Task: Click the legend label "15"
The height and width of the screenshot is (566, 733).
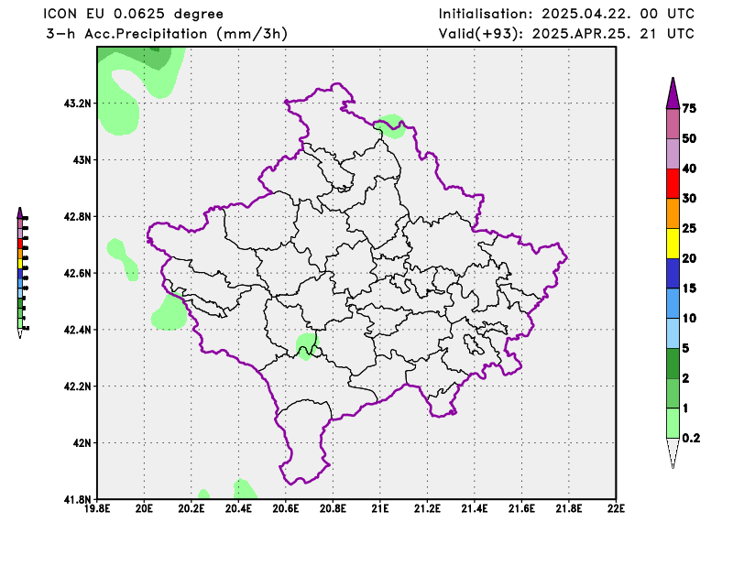Action: (x=689, y=288)
